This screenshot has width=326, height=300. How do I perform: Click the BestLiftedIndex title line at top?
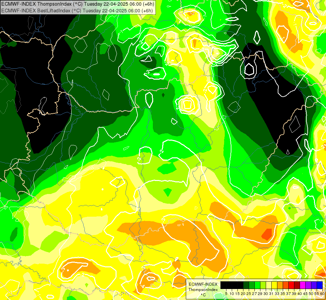tap(77, 11)
